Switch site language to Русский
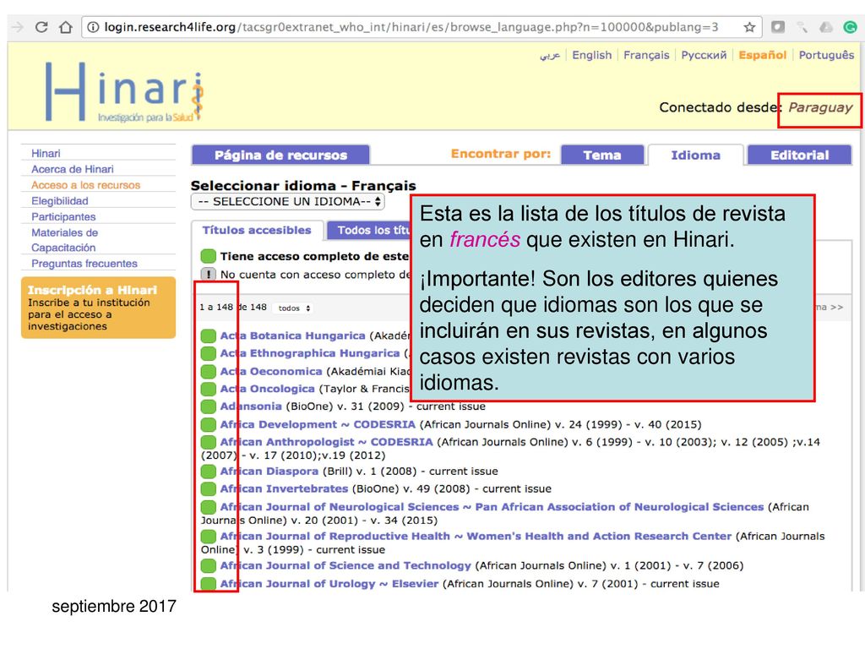 coord(704,55)
